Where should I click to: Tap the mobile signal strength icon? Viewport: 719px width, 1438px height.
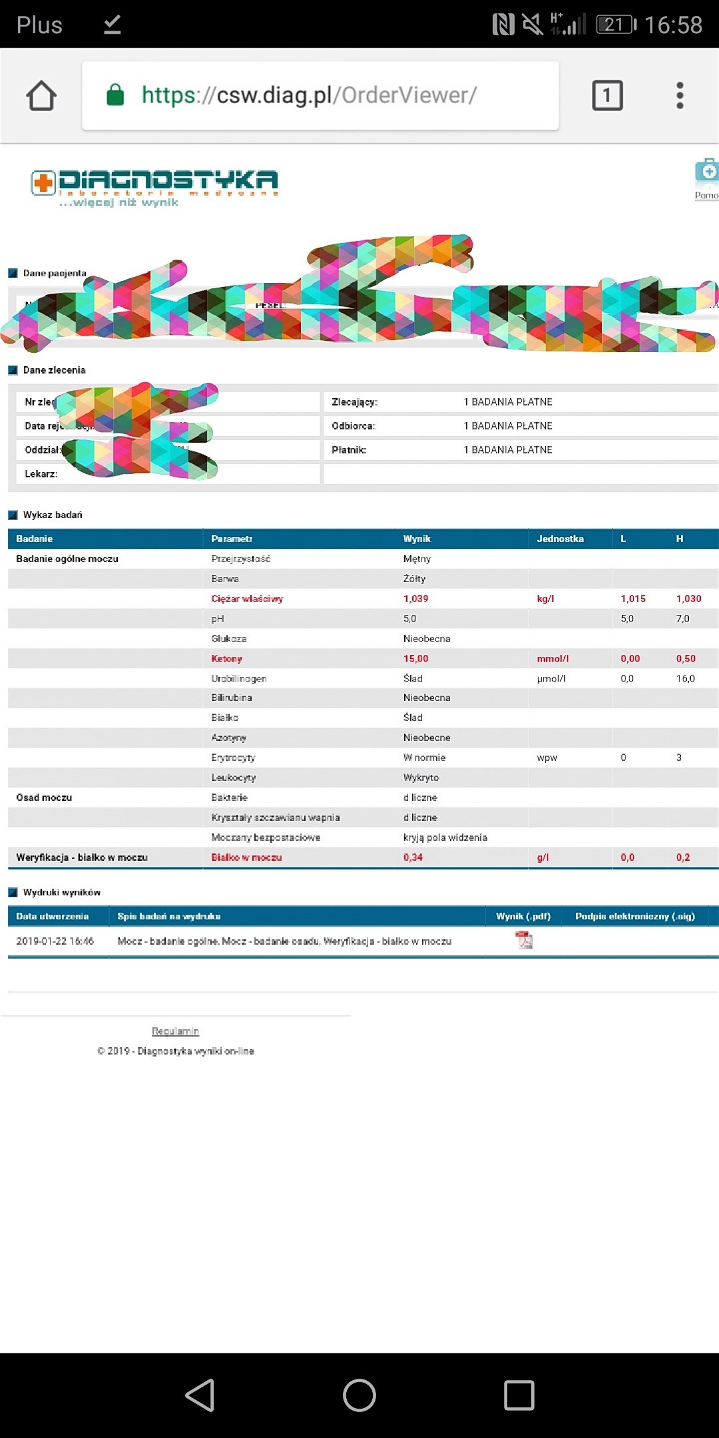point(568,24)
